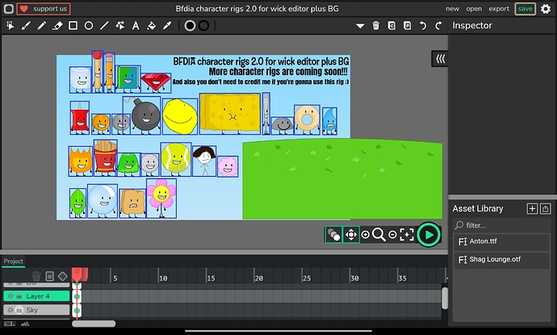Select Sky layer's first frame
557x335 pixels.
tap(77, 310)
